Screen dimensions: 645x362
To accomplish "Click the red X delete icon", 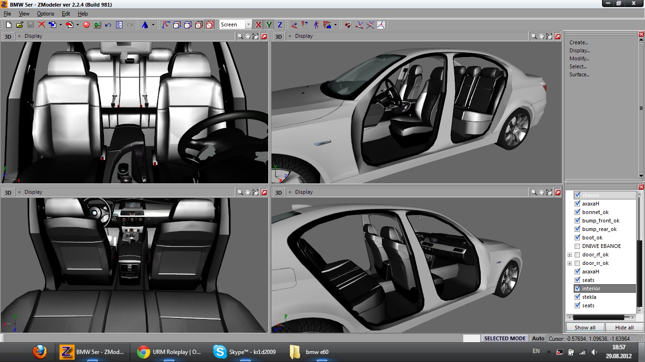I will tap(42, 25).
